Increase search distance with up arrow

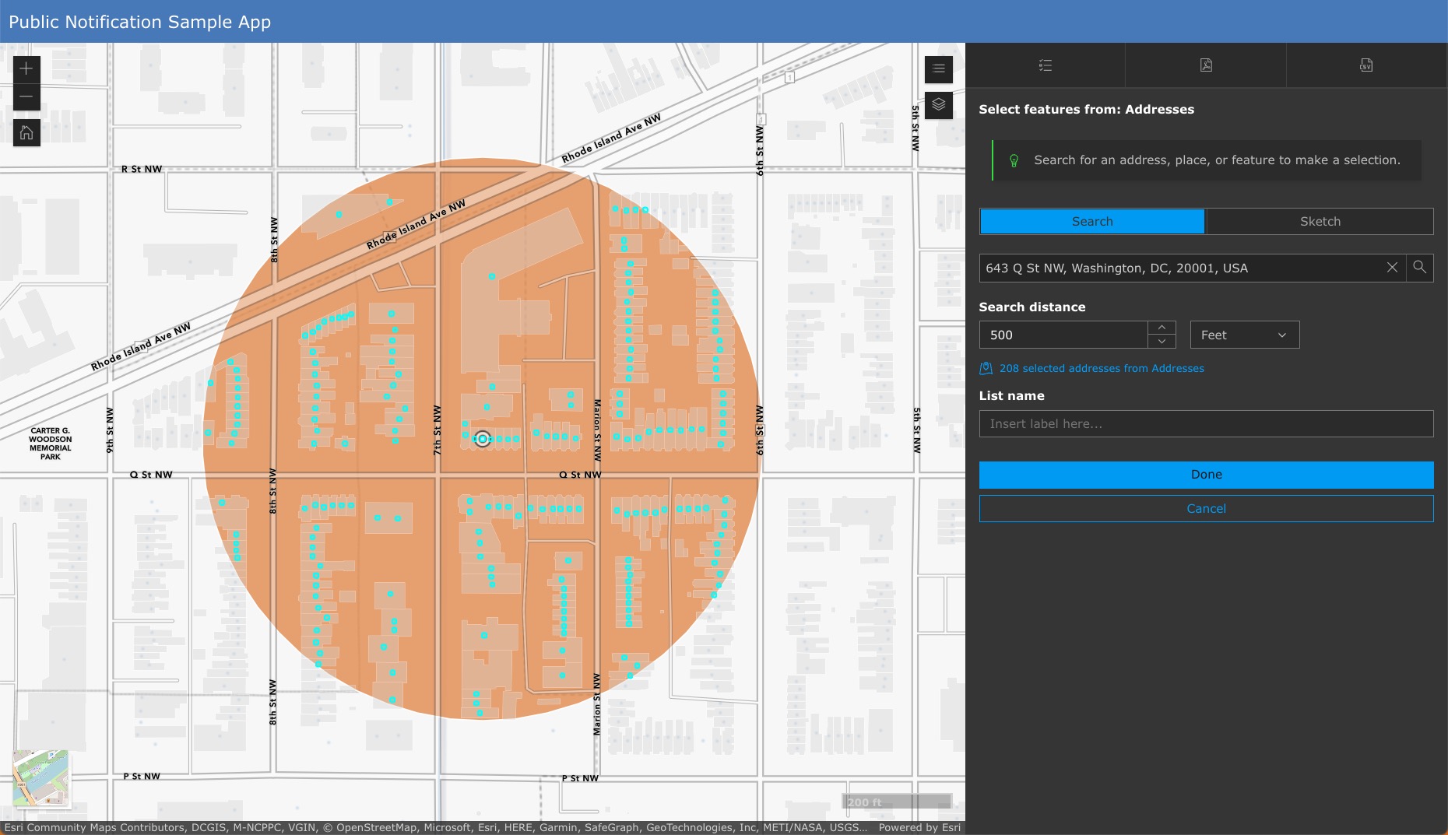1162,328
